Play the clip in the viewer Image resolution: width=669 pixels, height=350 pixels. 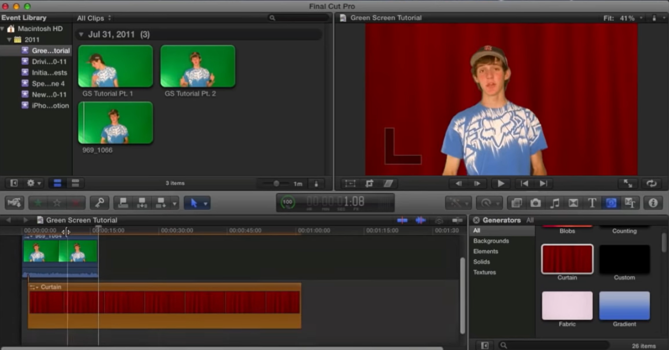[x=500, y=183]
